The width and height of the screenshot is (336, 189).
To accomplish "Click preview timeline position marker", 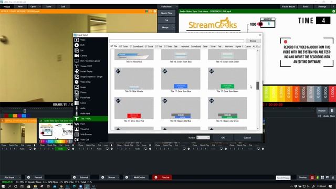I will (x=25, y=111).
